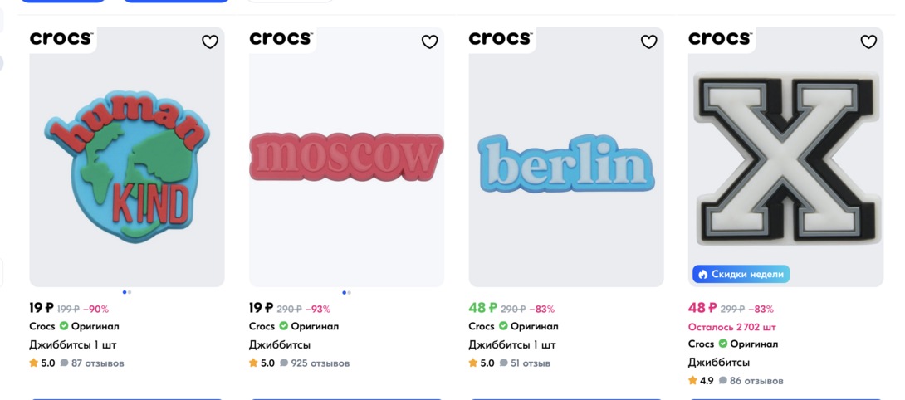Image resolution: width=905 pixels, height=400 pixels.
Task: Add Human Kind jibbitz to favorites
Action: (x=210, y=41)
